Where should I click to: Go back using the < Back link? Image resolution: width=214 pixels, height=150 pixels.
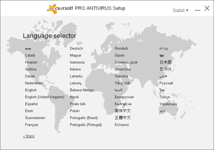[29, 136]
